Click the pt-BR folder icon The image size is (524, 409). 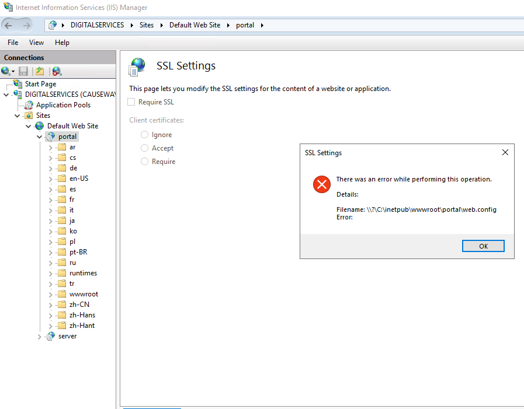click(x=62, y=252)
